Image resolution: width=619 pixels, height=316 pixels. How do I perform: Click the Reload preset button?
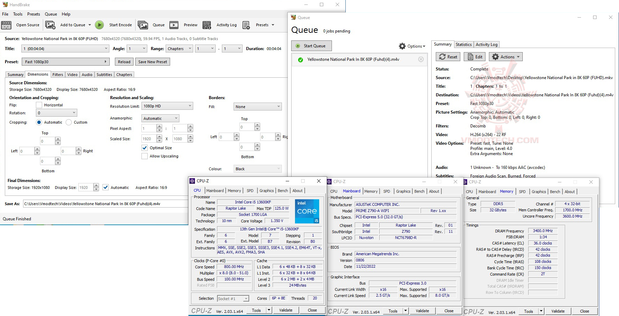[x=124, y=62]
